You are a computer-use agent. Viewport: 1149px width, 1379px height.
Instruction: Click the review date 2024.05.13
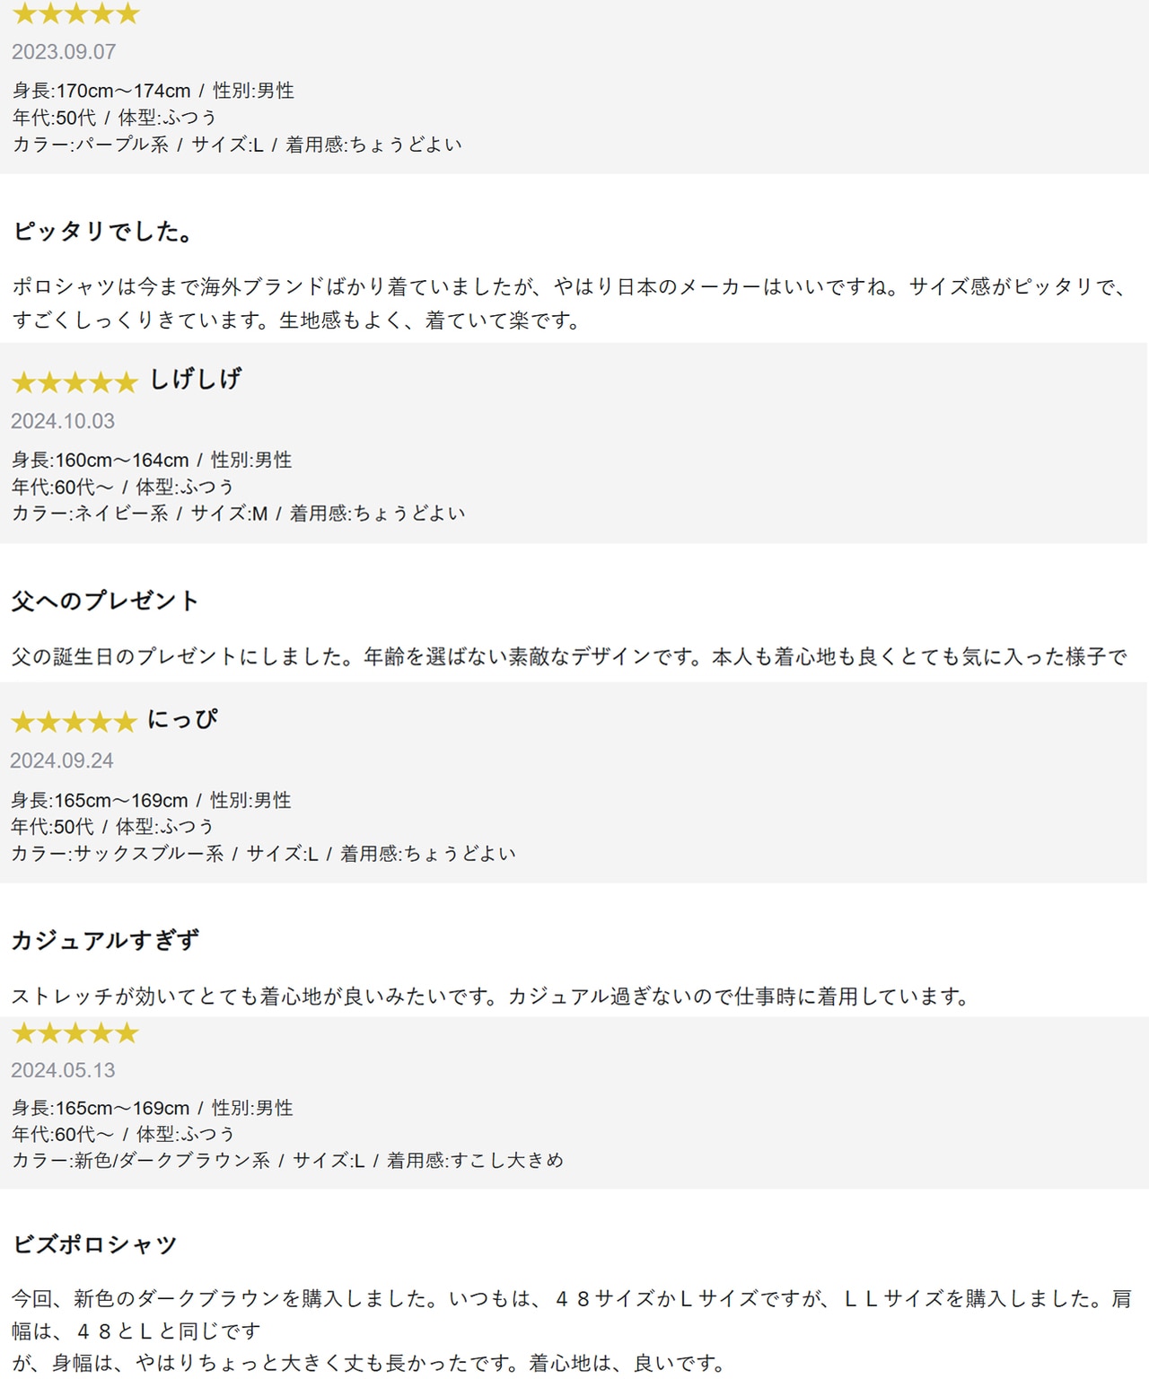coord(63,1070)
